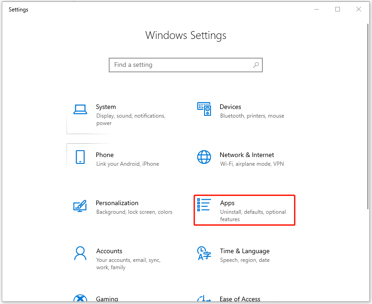
Task: Click the Accounts person icon
Action: coord(80,253)
